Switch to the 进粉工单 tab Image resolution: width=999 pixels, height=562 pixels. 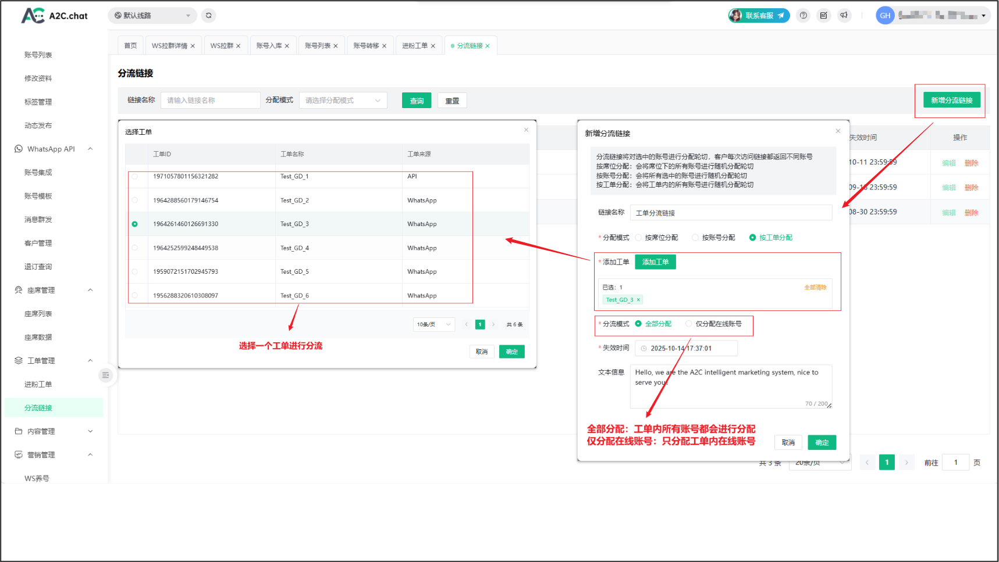click(x=414, y=46)
